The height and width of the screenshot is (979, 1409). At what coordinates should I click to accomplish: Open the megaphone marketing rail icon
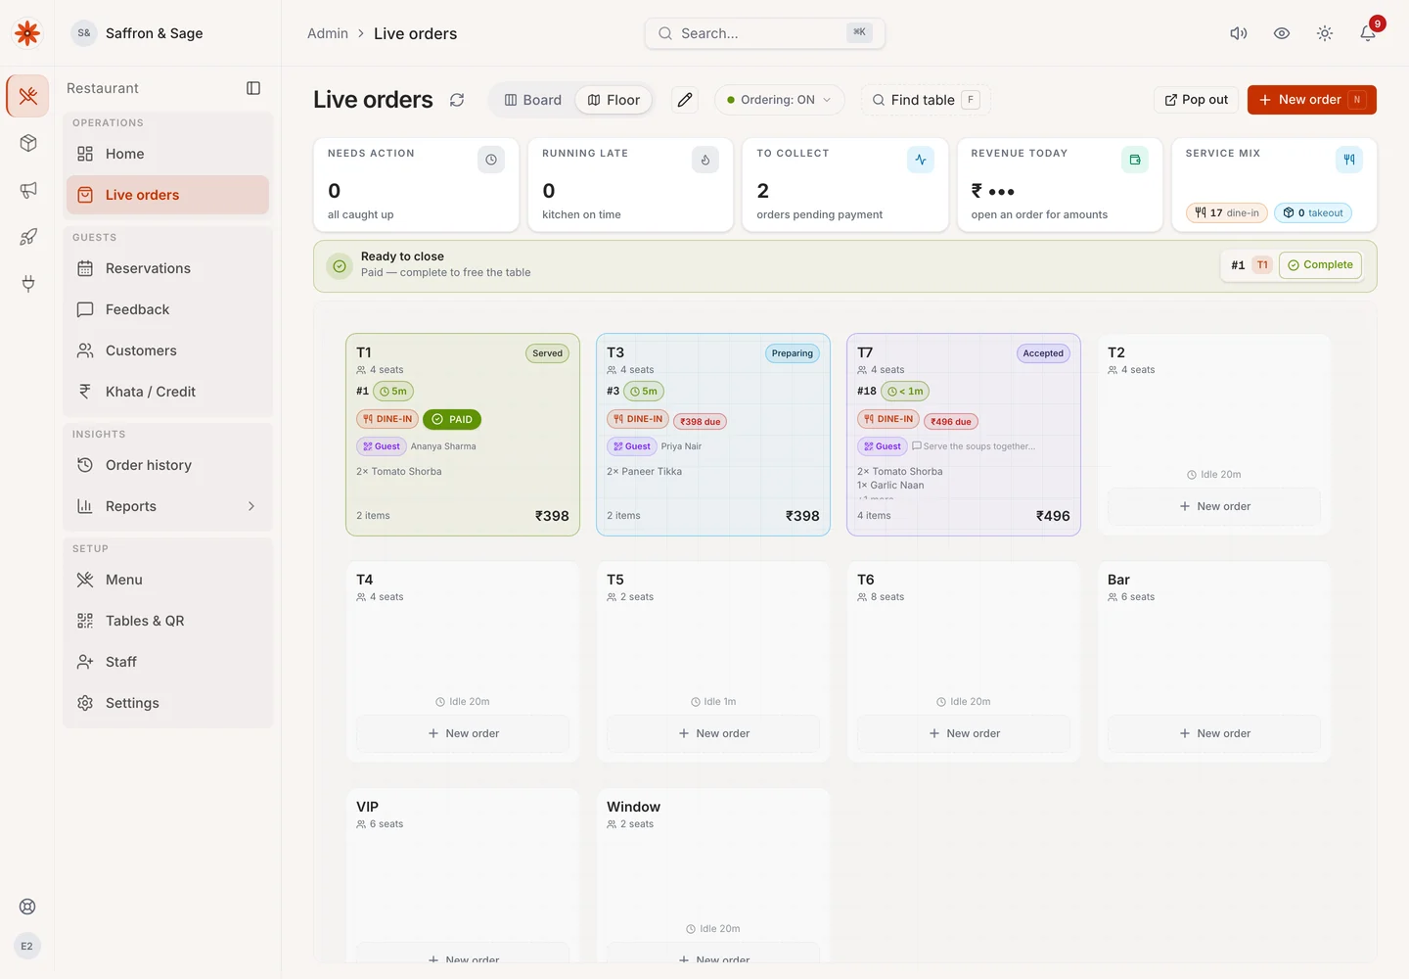point(27,190)
